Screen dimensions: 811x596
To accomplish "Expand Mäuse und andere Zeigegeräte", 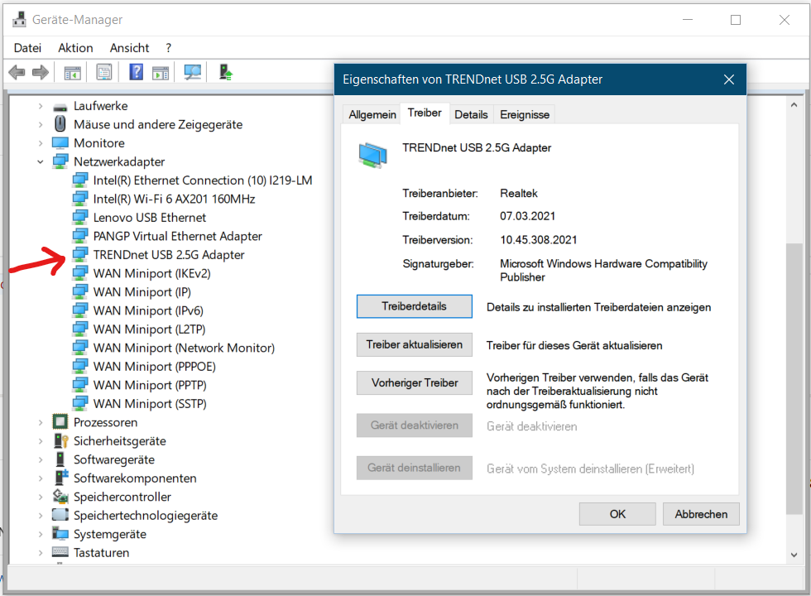I will 41,125.
